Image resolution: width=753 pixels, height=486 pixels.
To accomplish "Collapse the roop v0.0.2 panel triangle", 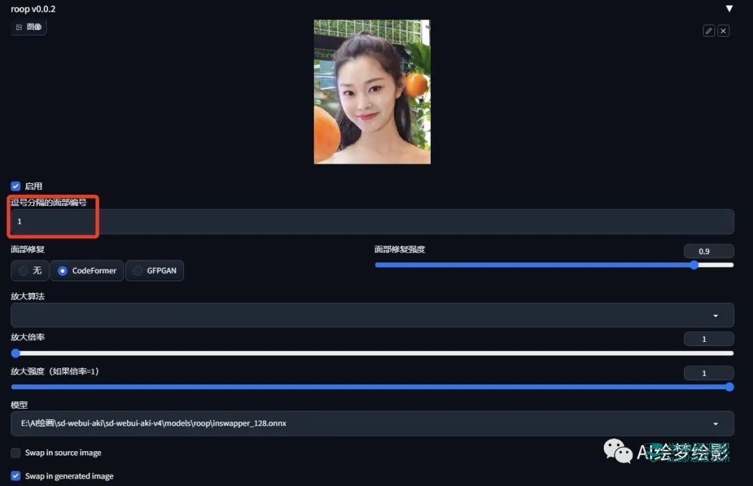I will pyautogui.click(x=729, y=9).
